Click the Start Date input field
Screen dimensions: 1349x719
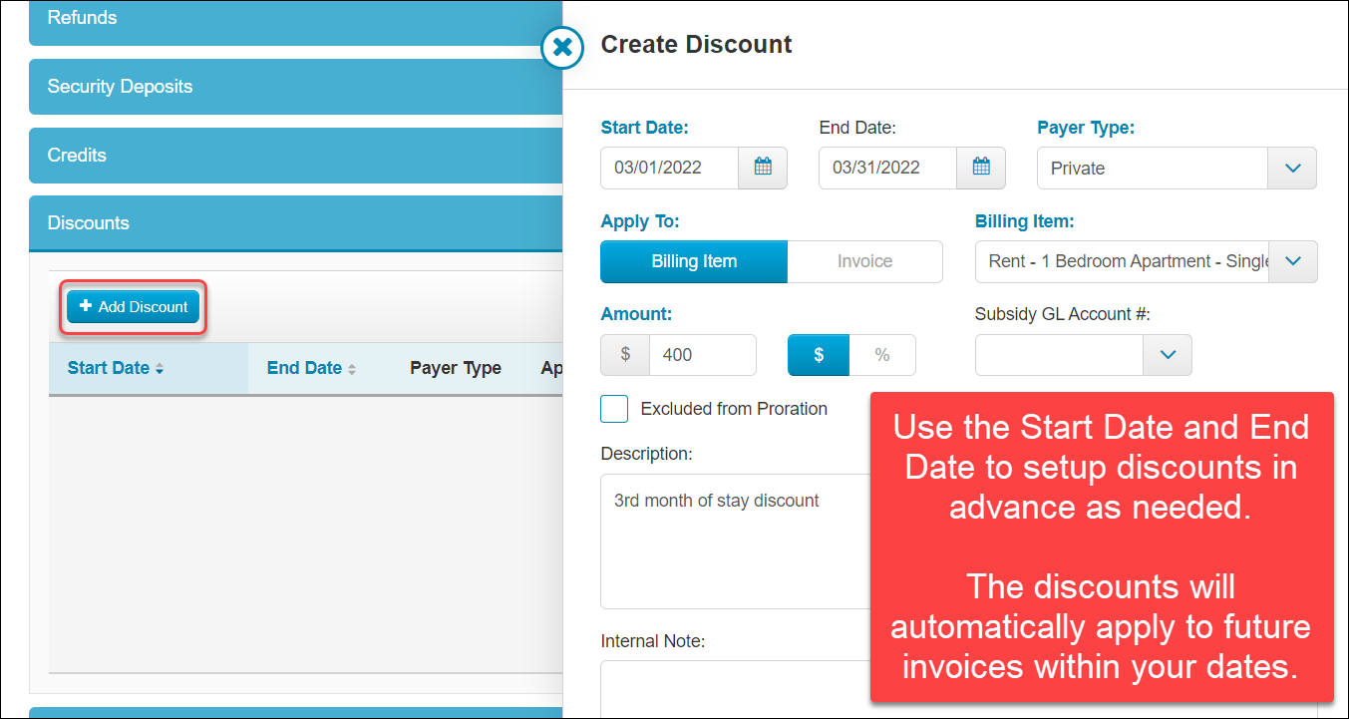(669, 168)
